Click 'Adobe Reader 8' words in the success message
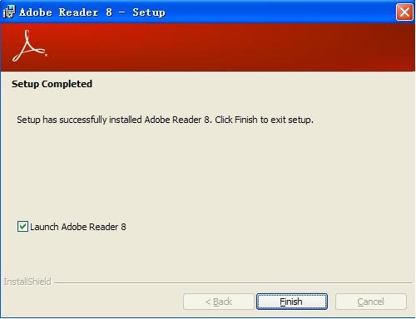This screenshot has height=319, width=416. click(176, 120)
